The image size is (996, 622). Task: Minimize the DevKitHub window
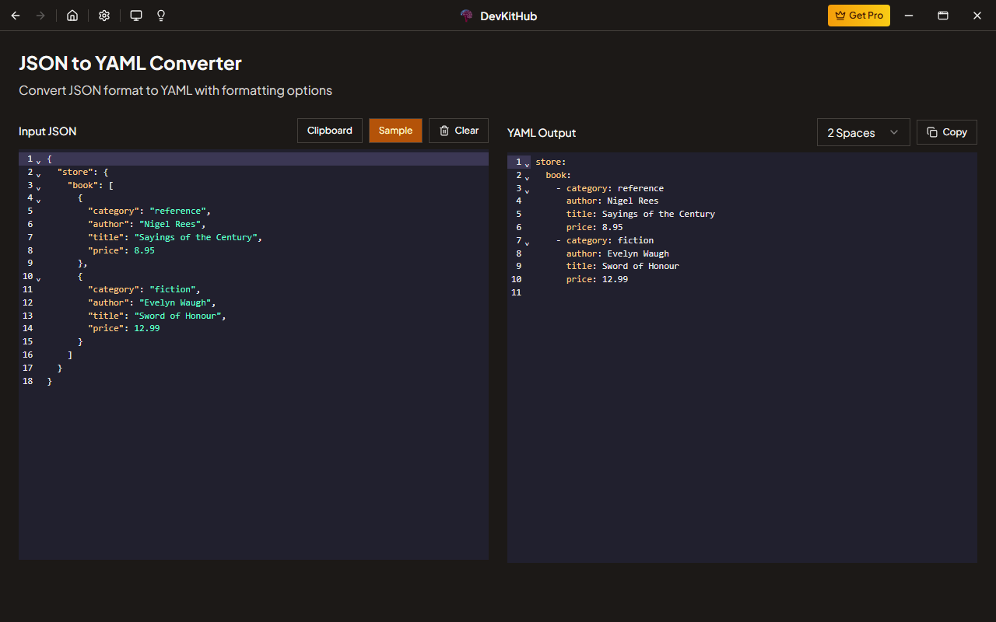pyautogui.click(x=908, y=16)
